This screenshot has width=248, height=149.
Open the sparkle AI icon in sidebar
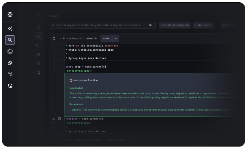point(10,28)
